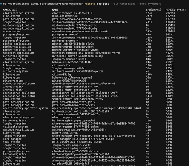Select helm-controller pod name
189x166 pixels.
coord(77,142)
